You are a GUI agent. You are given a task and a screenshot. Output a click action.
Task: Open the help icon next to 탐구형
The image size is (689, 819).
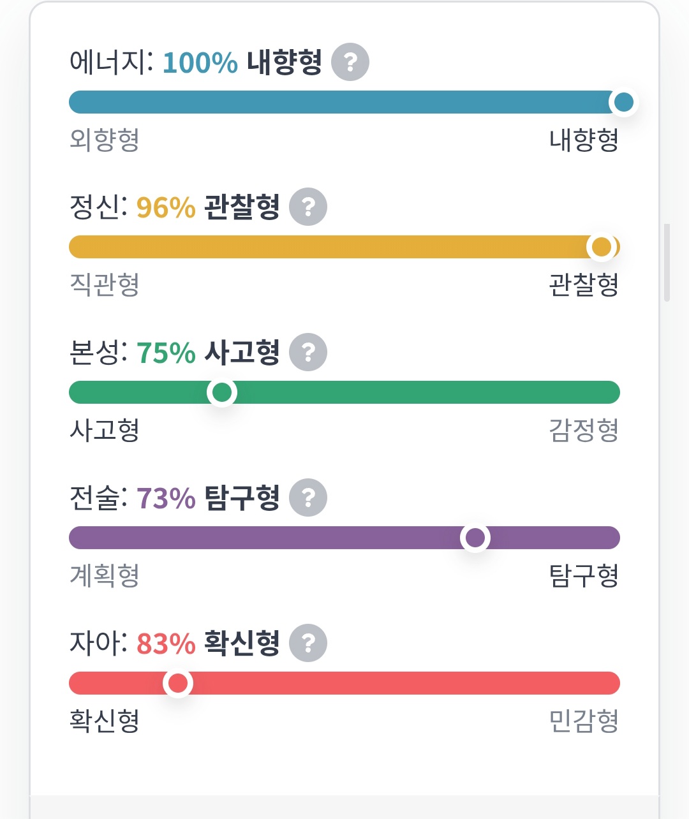308,498
